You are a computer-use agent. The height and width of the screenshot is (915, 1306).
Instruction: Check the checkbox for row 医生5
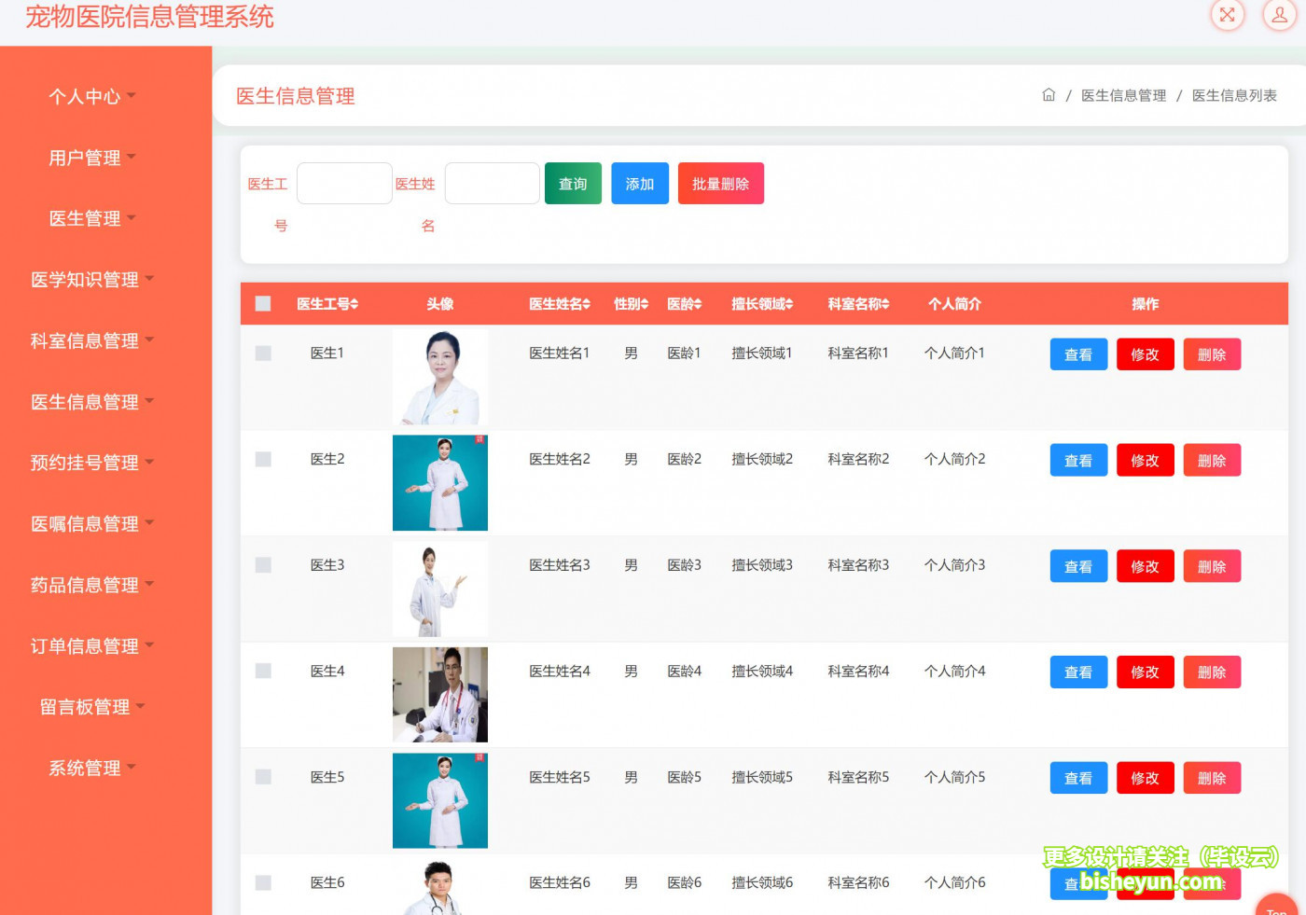(x=263, y=777)
